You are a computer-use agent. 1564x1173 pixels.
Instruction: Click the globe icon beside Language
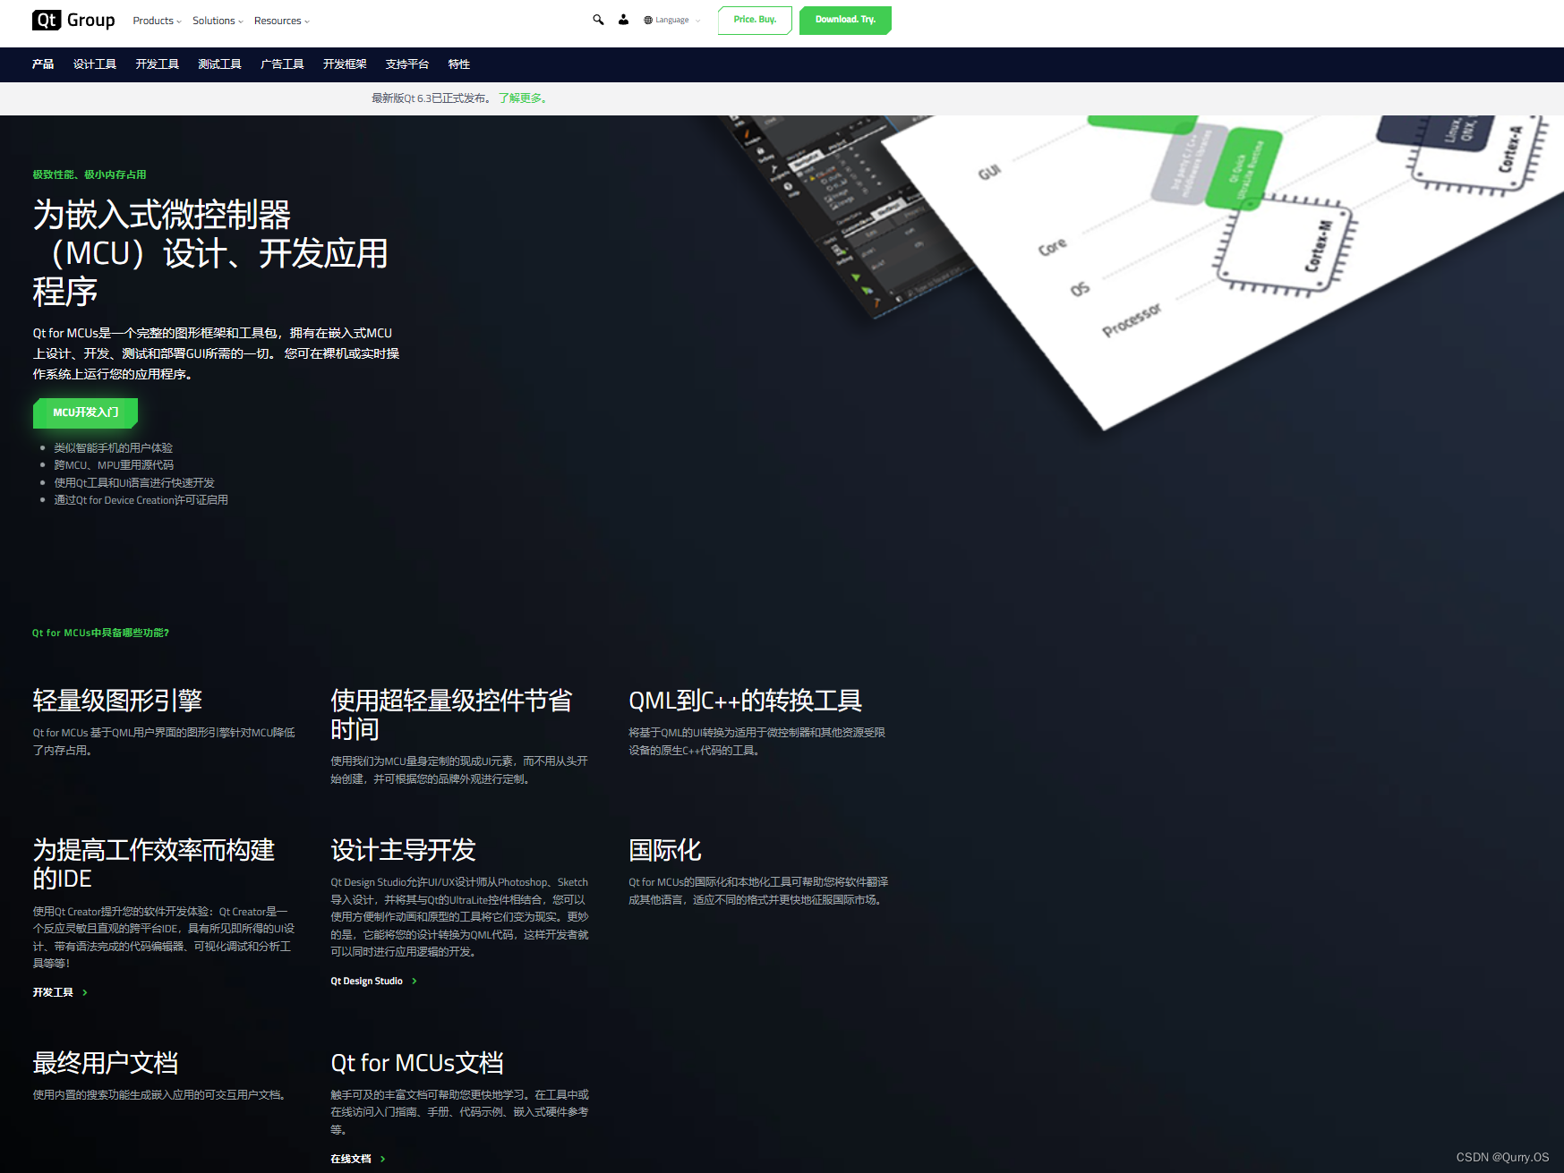coord(648,20)
